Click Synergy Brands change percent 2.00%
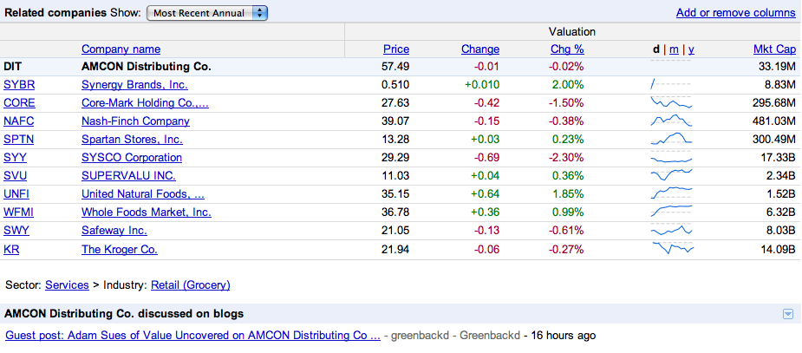 tap(568, 84)
